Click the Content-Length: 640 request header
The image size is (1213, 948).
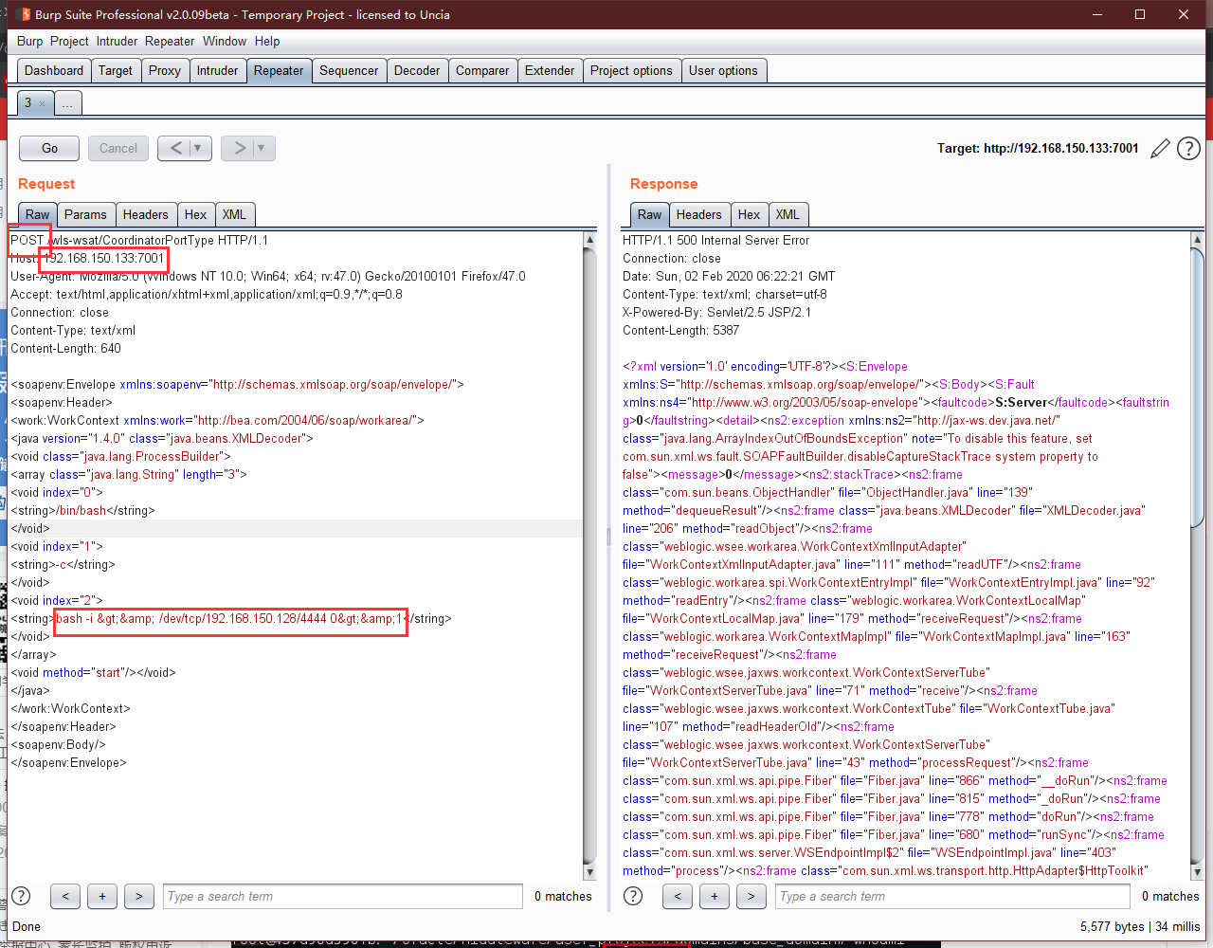[65, 348]
